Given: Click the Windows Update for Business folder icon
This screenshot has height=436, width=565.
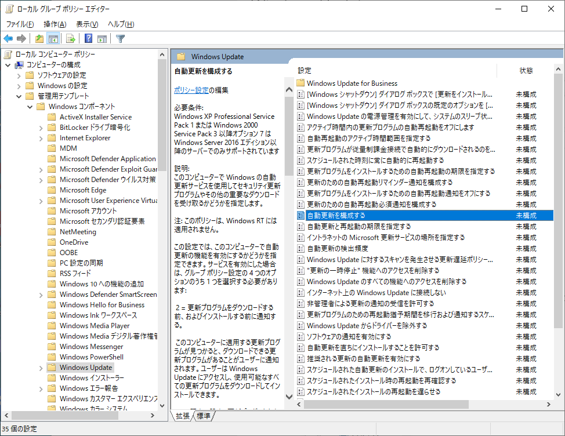Looking at the screenshot, I should click(x=300, y=83).
